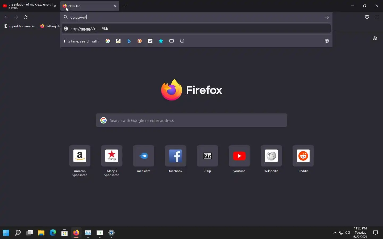Go back one page
The width and height of the screenshot is (383, 239).
pyautogui.click(x=6, y=17)
